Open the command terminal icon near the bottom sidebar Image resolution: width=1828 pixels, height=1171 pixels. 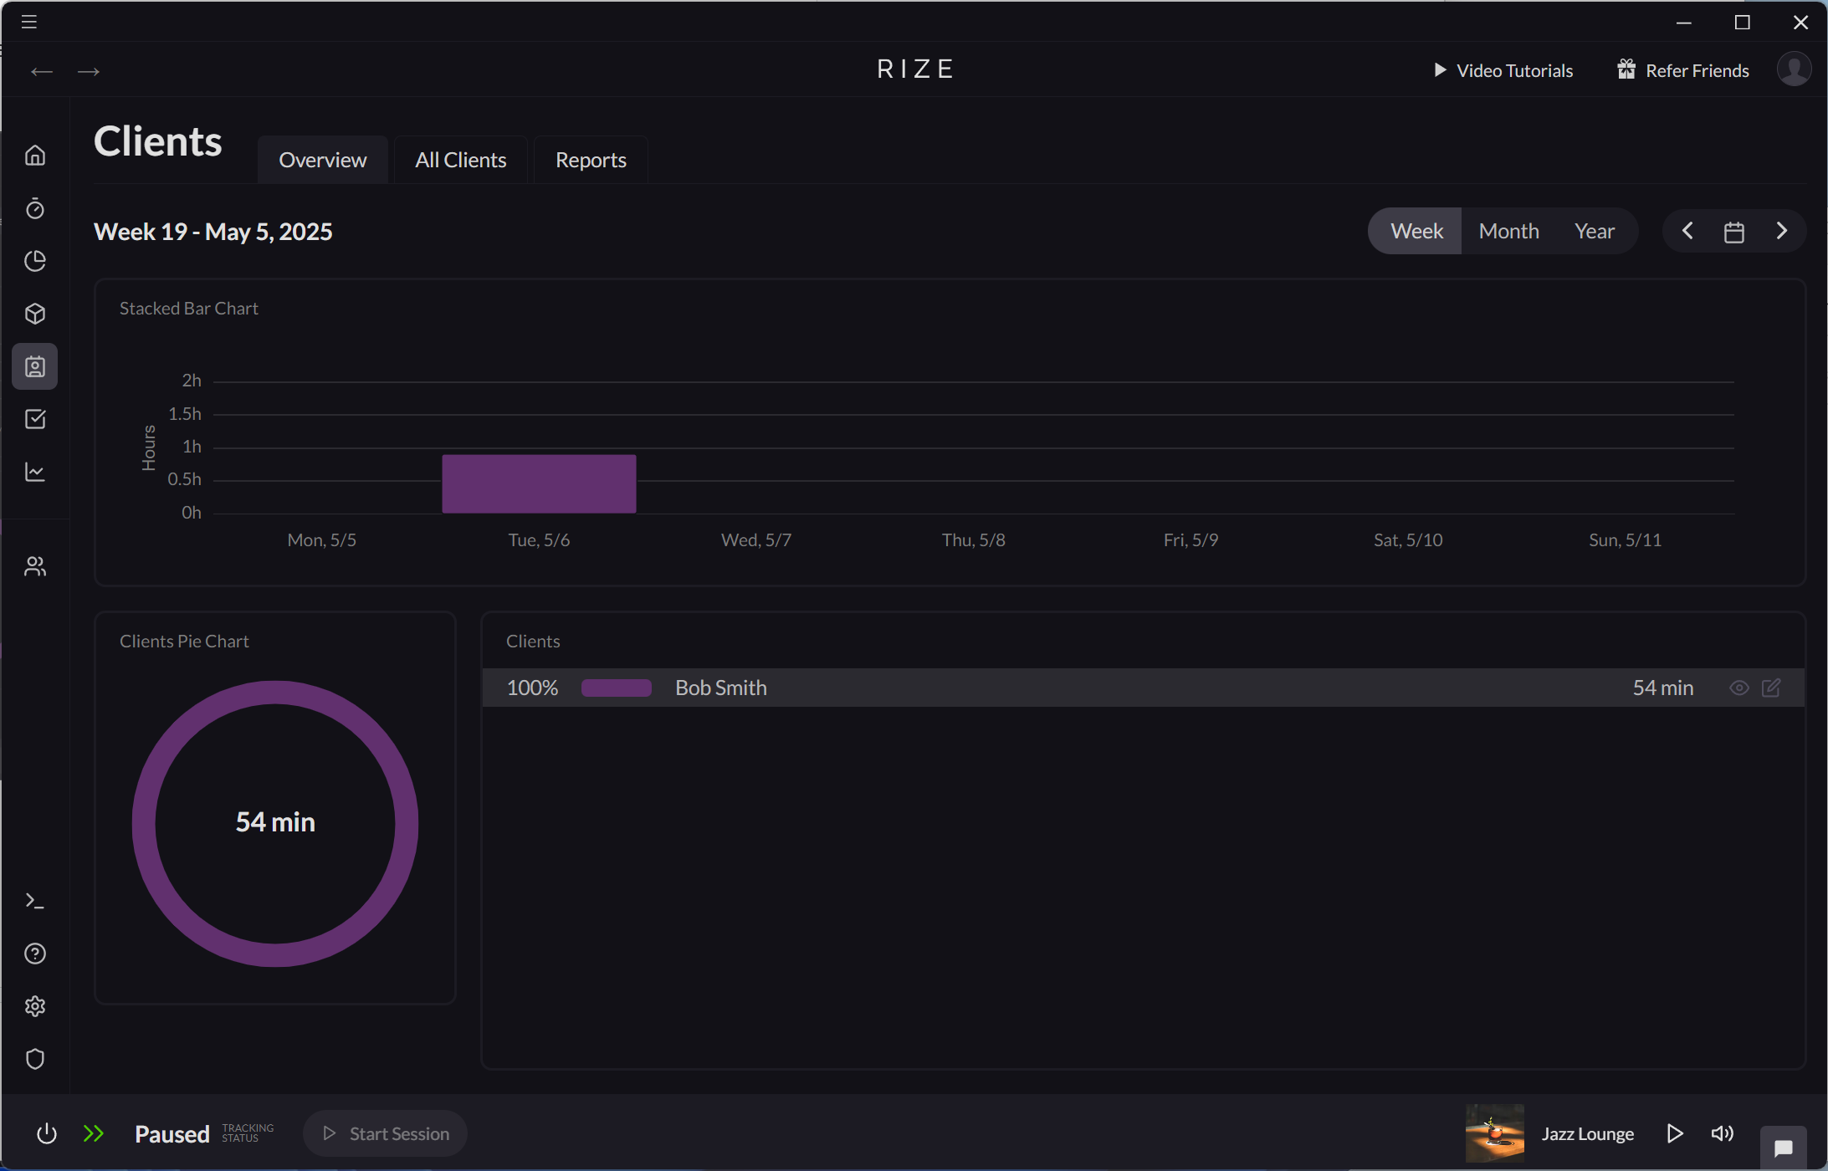coord(35,900)
